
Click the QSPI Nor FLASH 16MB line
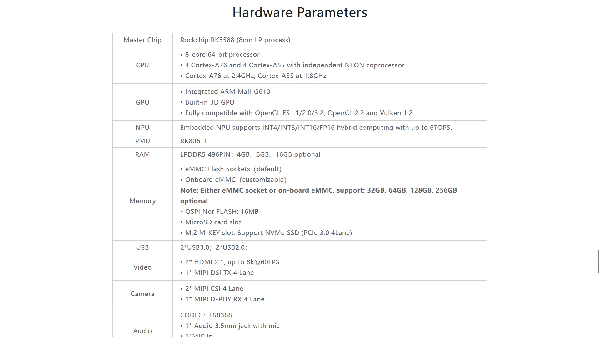click(222, 212)
